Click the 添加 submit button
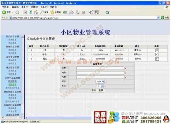171x124 pixels. coord(94,90)
